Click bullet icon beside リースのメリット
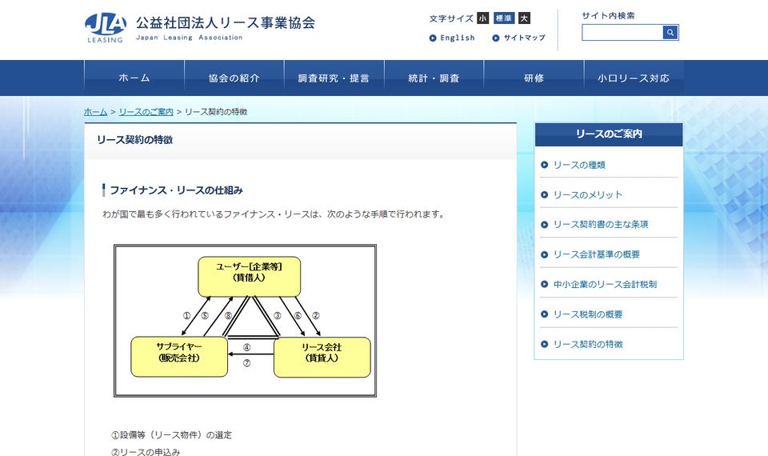Image resolution: width=768 pixels, height=456 pixels. coord(544,194)
